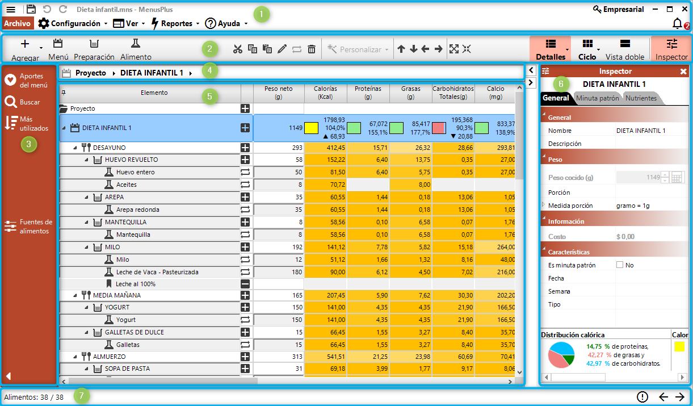This screenshot has width=693, height=406.
Task: Click the red Carbohidratos swatch for DIETA INFANTIL 1
Action: pyautogui.click(x=439, y=128)
